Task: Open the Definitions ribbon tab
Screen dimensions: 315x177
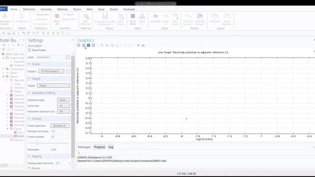Action: [x=29, y=9]
